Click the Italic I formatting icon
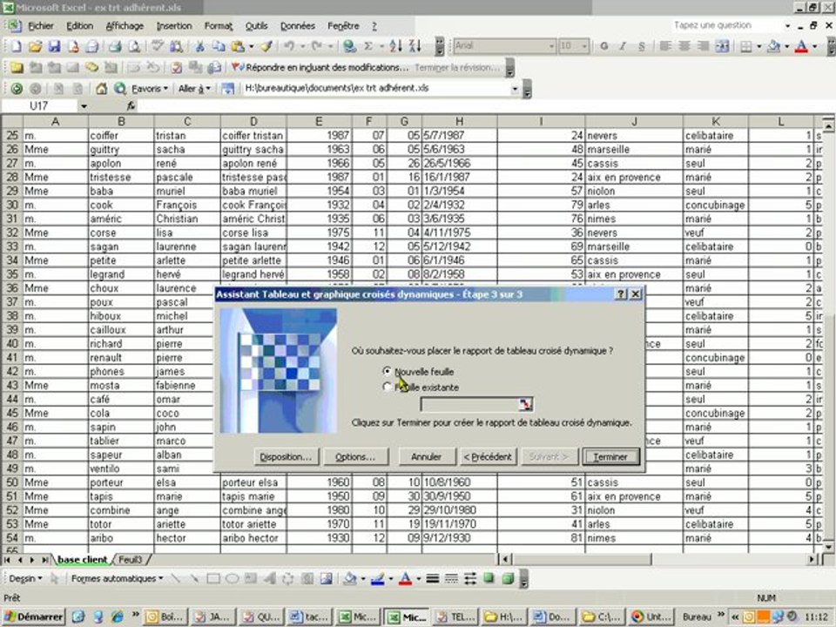836x627 pixels. click(622, 46)
